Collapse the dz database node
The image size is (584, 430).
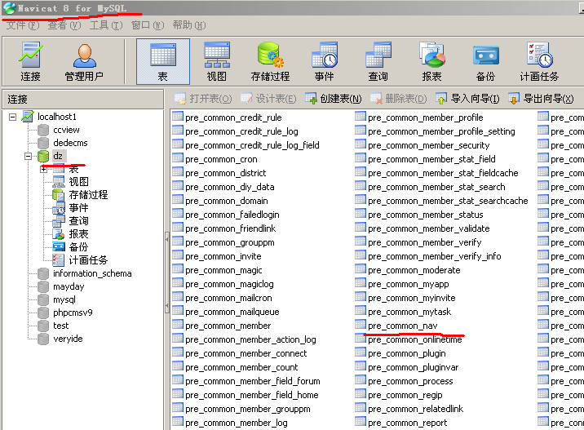pyautogui.click(x=29, y=156)
